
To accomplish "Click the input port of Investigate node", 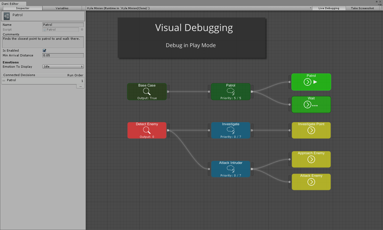I will pyautogui.click(x=209, y=130).
